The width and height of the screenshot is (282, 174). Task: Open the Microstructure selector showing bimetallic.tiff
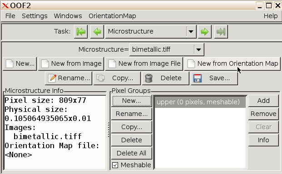[167, 49]
